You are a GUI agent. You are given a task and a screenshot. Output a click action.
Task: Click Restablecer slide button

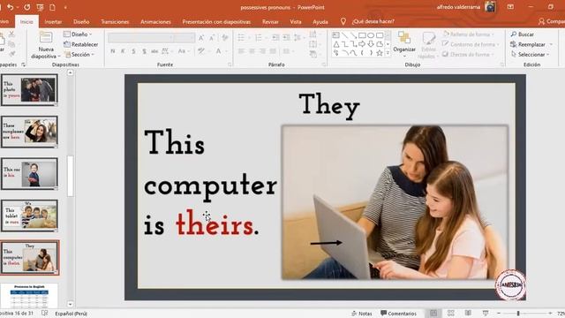[81, 44]
